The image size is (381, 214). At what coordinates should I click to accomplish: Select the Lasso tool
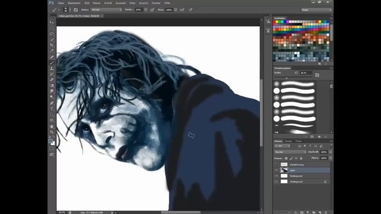pyautogui.click(x=52, y=33)
